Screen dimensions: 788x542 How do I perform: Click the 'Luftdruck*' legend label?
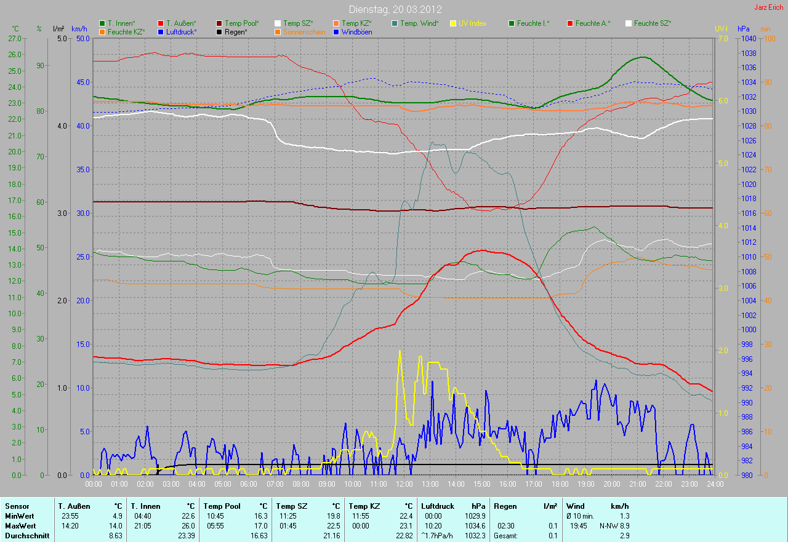point(182,32)
